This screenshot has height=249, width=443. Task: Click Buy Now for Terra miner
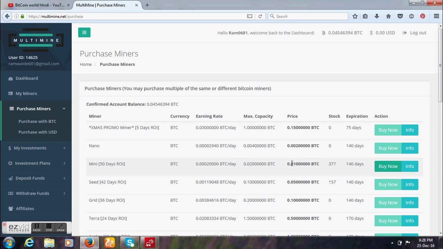pos(388,221)
